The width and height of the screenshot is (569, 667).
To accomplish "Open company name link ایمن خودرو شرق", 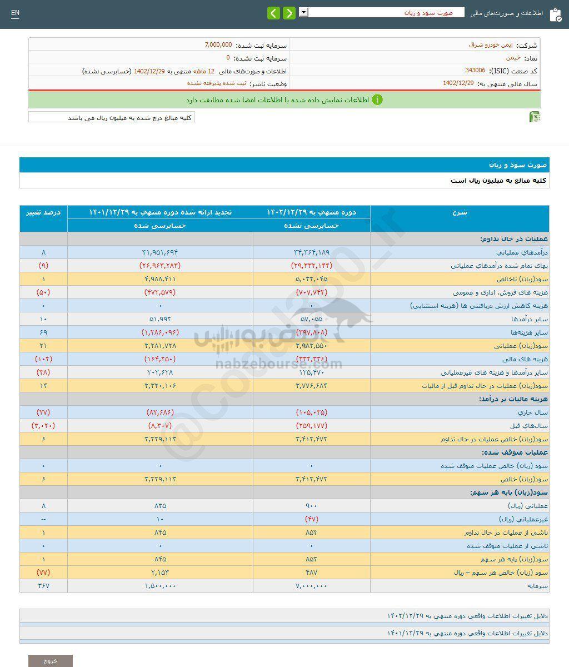I will point(491,45).
